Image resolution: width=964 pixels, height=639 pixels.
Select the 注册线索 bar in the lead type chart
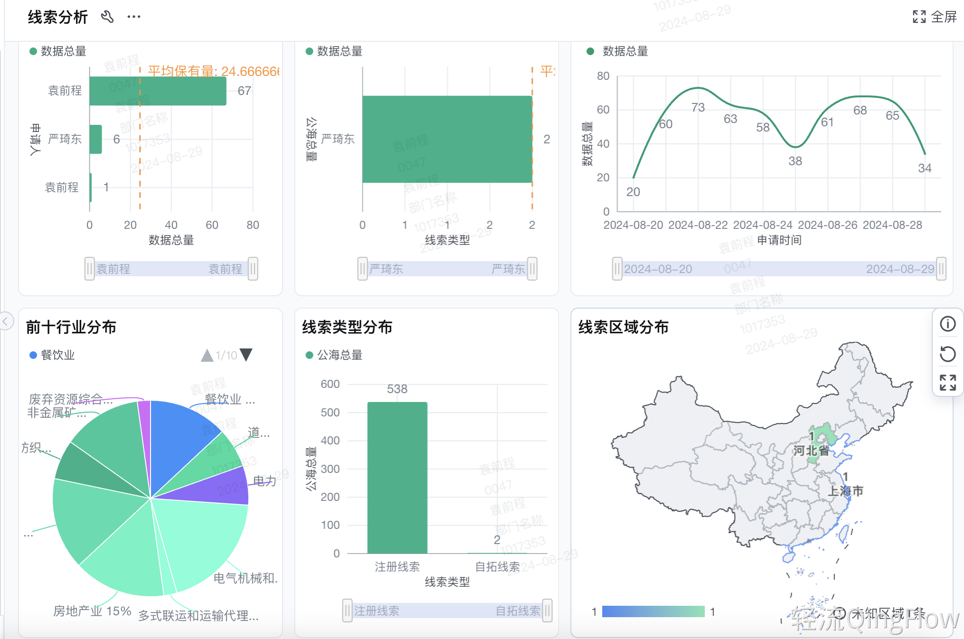tap(397, 477)
